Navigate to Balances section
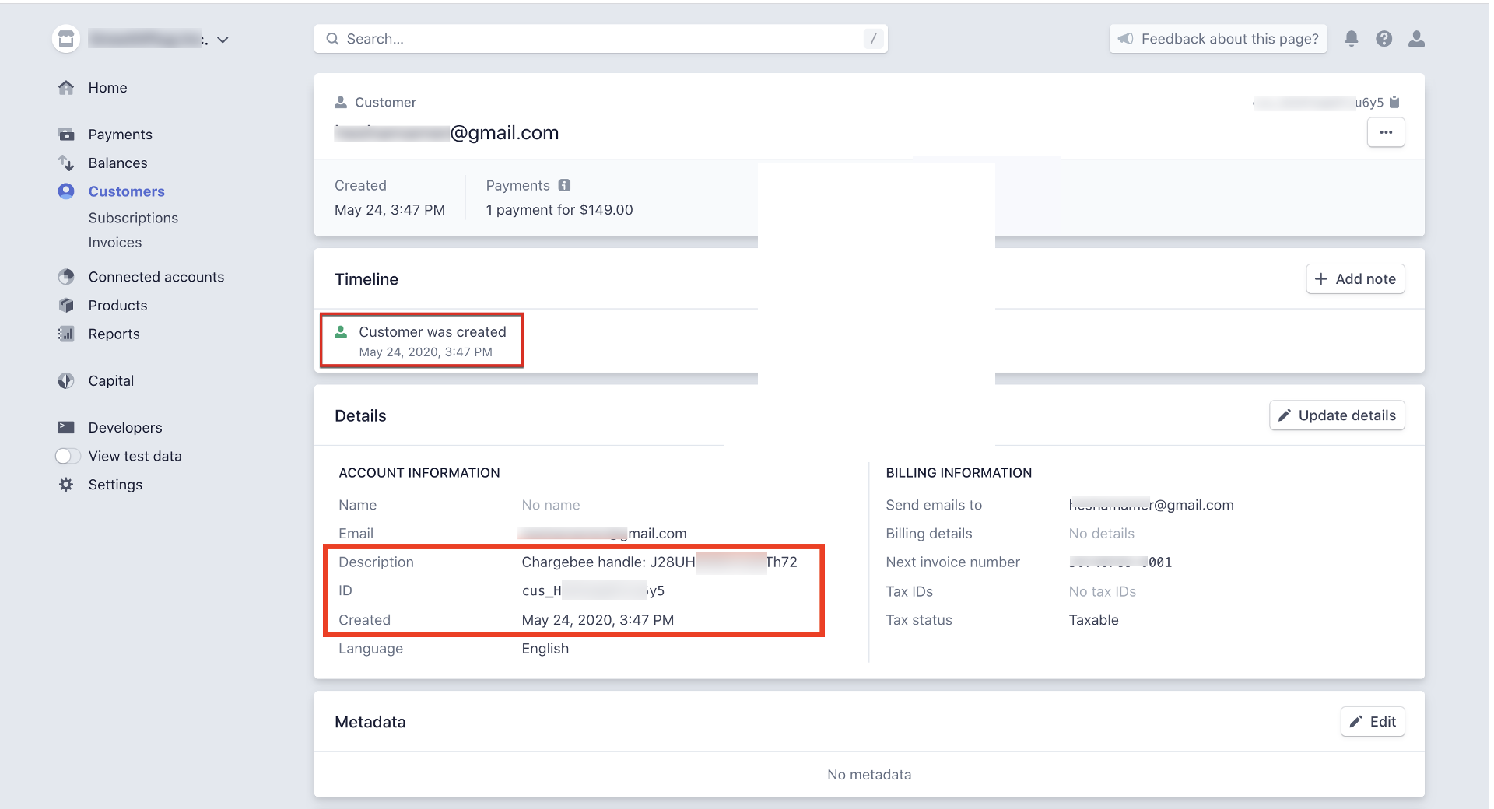This screenshot has height=809, width=1494. pos(117,163)
